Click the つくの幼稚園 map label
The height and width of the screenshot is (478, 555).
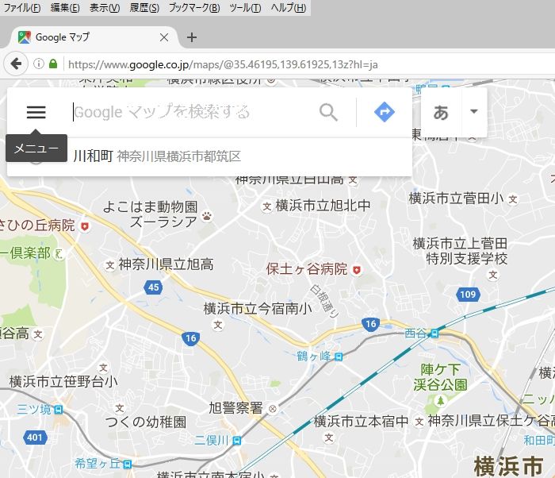click(145, 422)
